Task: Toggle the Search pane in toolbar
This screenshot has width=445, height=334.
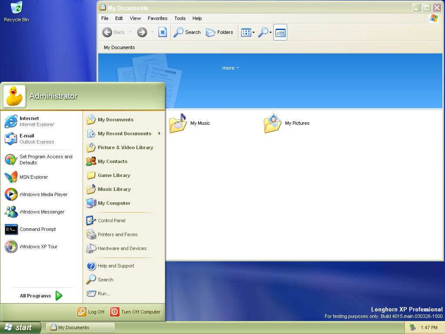Action: (187, 32)
